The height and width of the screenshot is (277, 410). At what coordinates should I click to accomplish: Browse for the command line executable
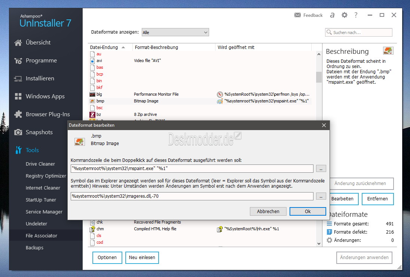321,169
